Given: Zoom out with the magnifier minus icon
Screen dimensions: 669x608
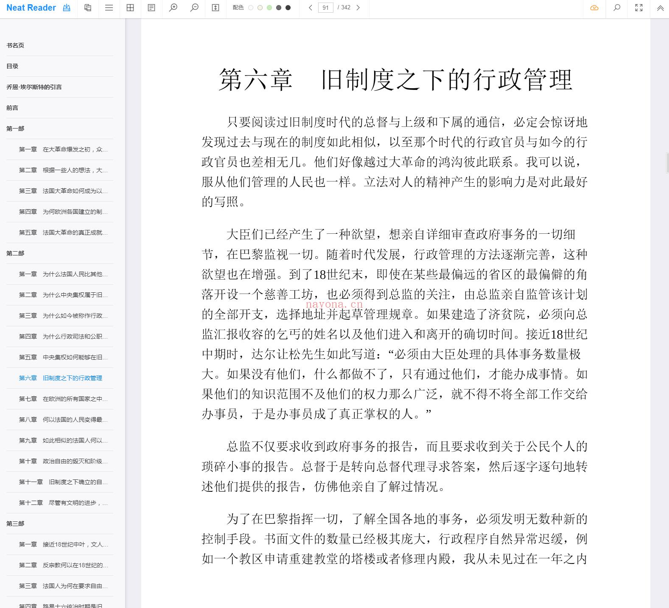Looking at the screenshot, I should 194,8.
